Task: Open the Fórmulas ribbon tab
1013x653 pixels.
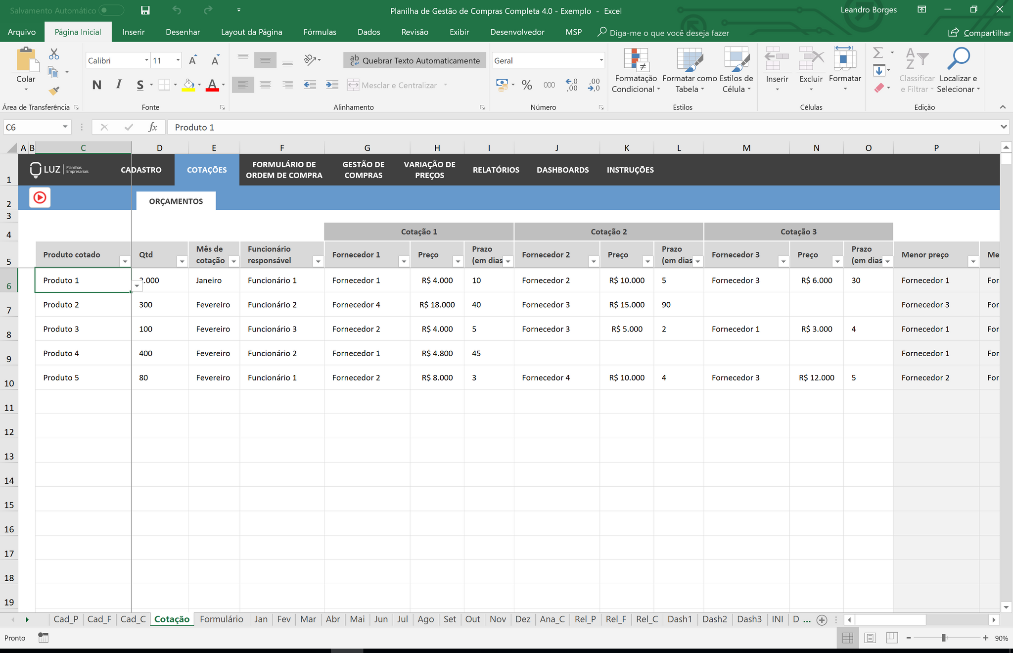Action: click(320, 32)
